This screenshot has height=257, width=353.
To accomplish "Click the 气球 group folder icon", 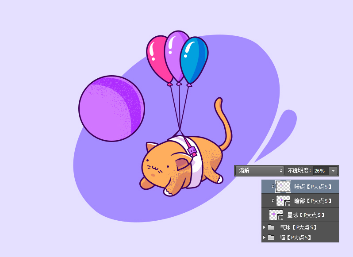I will [x=271, y=227].
